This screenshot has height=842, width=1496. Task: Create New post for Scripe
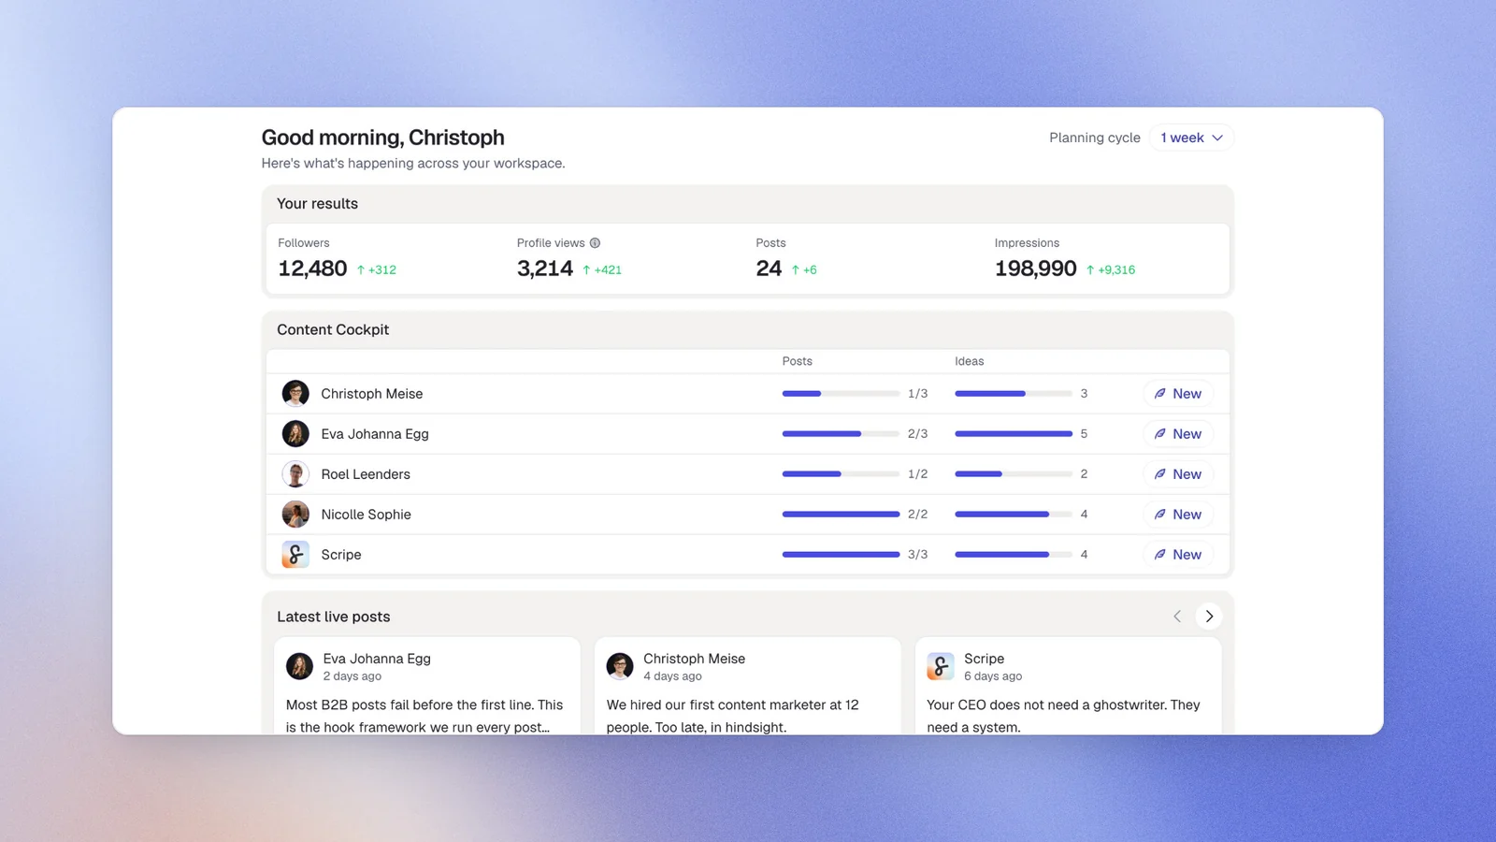(1178, 555)
